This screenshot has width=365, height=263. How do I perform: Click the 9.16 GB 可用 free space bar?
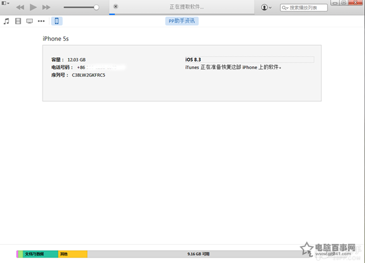[198, 254]
